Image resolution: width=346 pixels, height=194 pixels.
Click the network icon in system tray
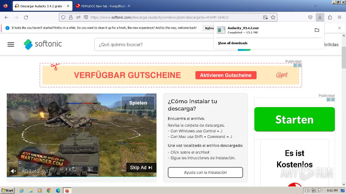point(314,190)
